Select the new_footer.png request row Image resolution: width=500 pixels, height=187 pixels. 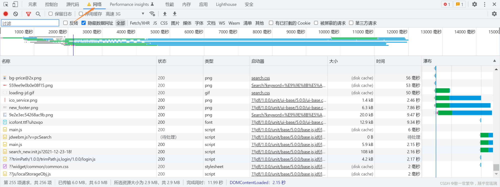pos(211,107)
